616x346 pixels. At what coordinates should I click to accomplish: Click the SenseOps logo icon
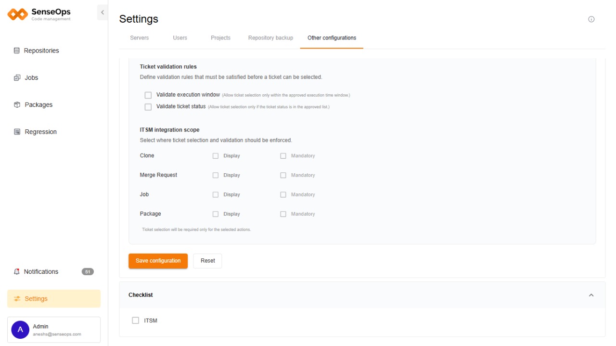[x=18, y=14]
